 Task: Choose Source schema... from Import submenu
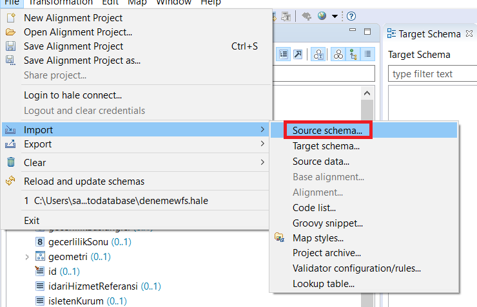click(364, 130)
